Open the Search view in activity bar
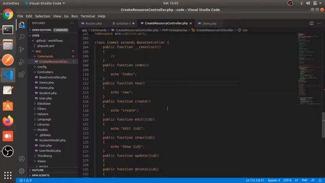 click(22, 37)
